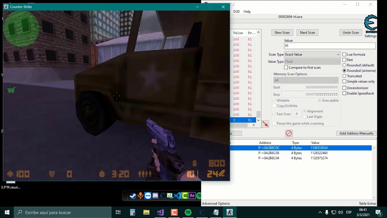
Task: Tick the Not checkbox
Action: [344, 60]
